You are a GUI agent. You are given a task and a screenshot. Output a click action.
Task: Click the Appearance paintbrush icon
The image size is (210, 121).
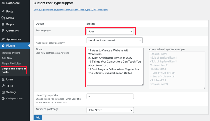(3, 39)
